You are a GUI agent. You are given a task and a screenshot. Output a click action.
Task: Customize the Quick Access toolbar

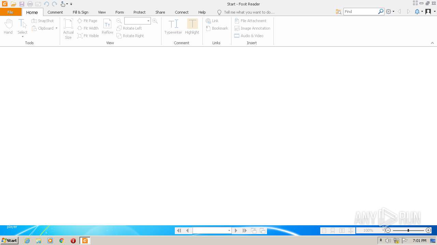[71, 4]
